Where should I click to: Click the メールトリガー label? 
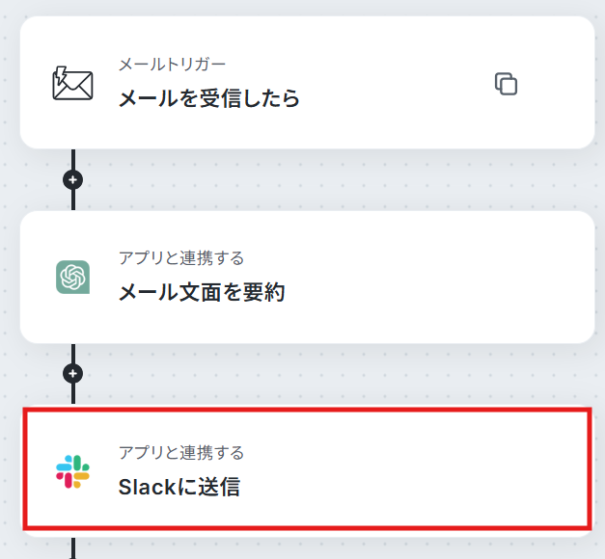(172, 65)
